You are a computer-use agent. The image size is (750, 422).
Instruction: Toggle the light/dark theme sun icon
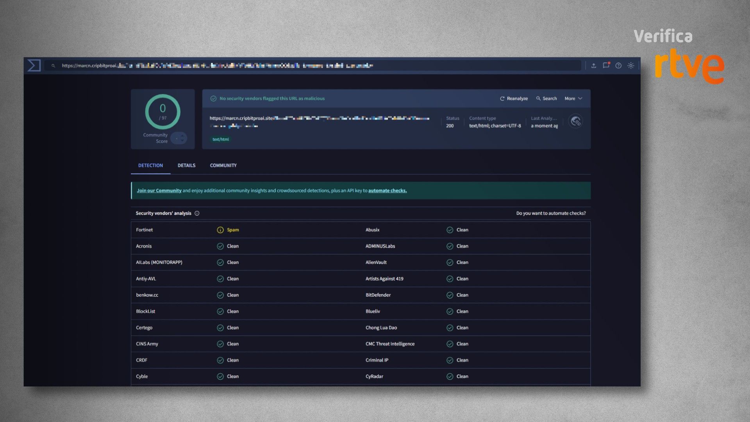pos(631,66)
